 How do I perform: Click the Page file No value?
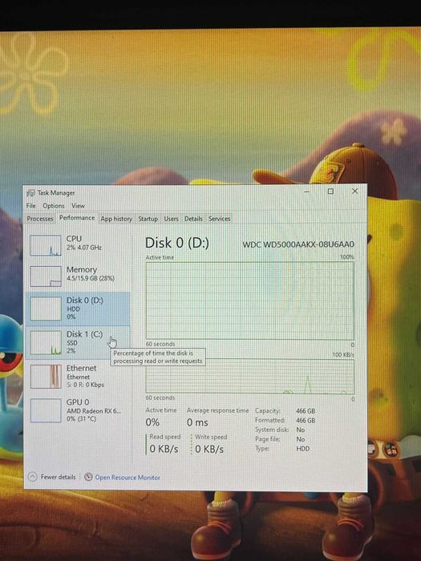coord(301,439)
